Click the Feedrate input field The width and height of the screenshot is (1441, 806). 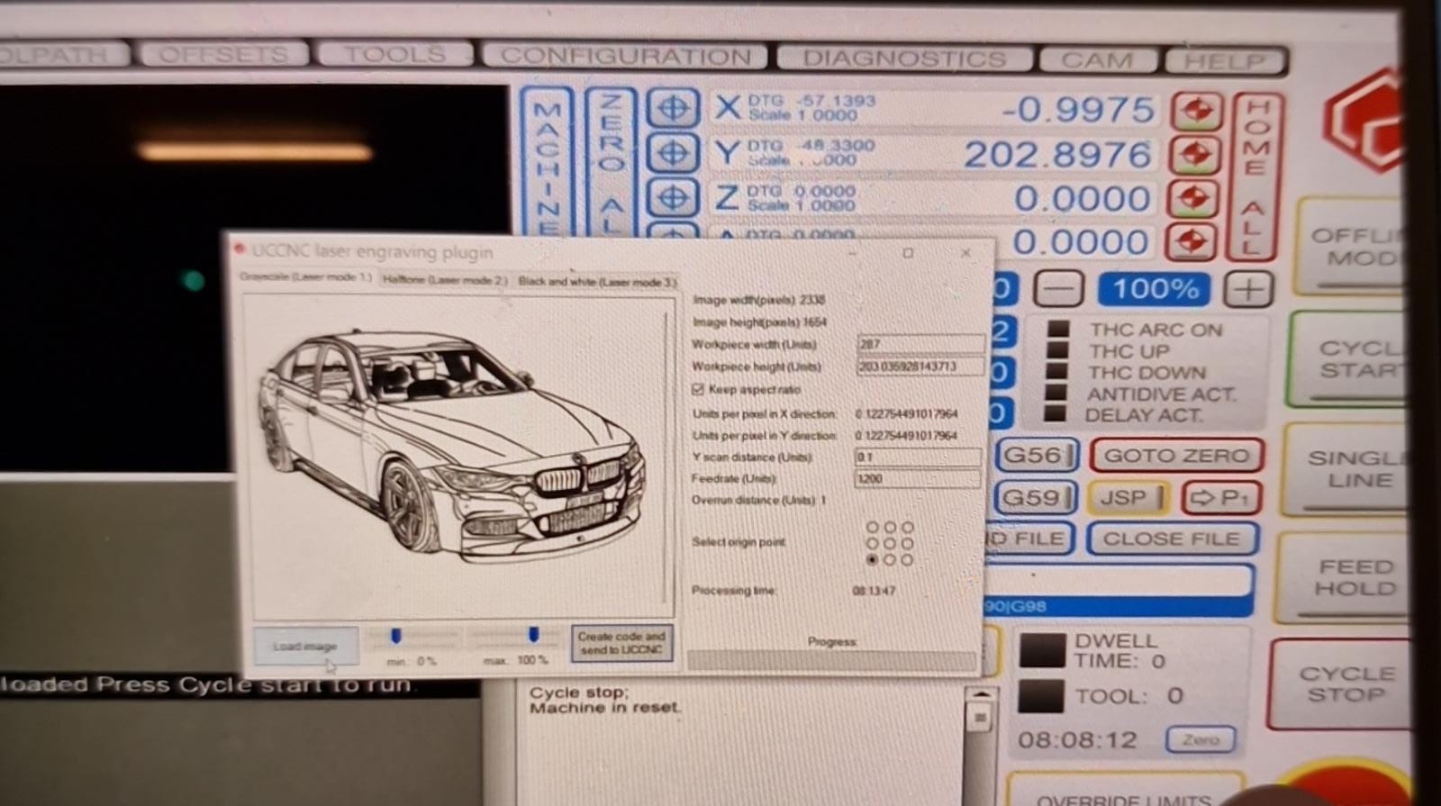(x=917, y=478)
